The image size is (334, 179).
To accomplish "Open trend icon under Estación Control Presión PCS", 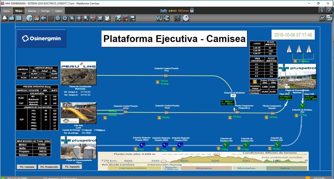I will click(158, 82).
